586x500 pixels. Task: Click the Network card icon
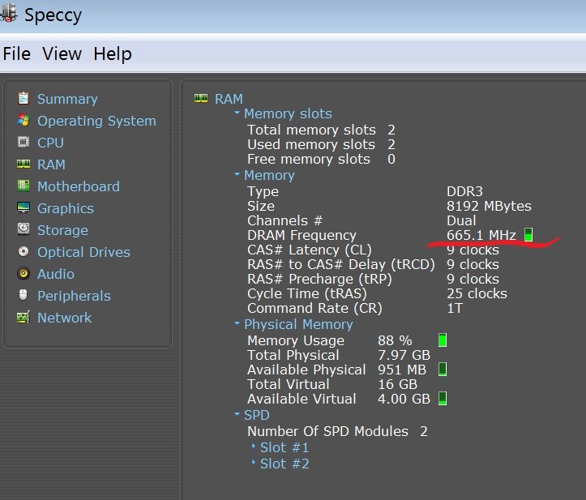[24, 318]
